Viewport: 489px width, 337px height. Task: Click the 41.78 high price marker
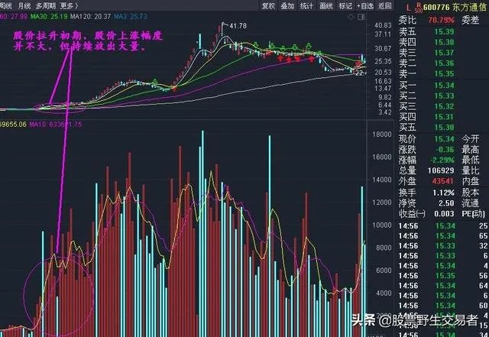coord(238,26)
